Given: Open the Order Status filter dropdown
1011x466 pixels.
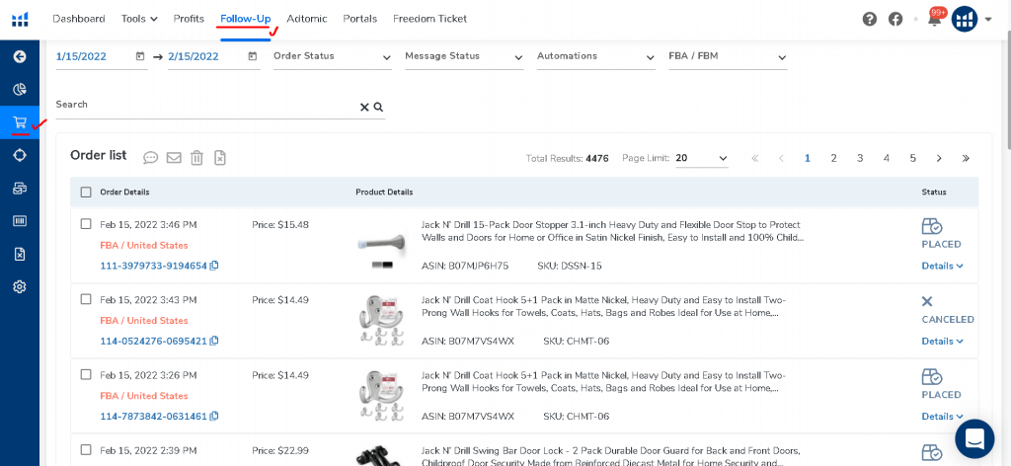Looking at the screenshot, I should 333,57.
